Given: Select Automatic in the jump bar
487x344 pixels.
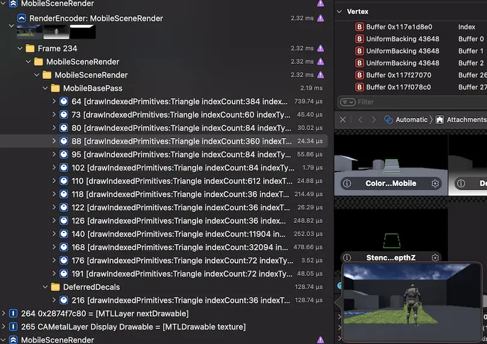Looking at the screenshot, I should 406,120.
